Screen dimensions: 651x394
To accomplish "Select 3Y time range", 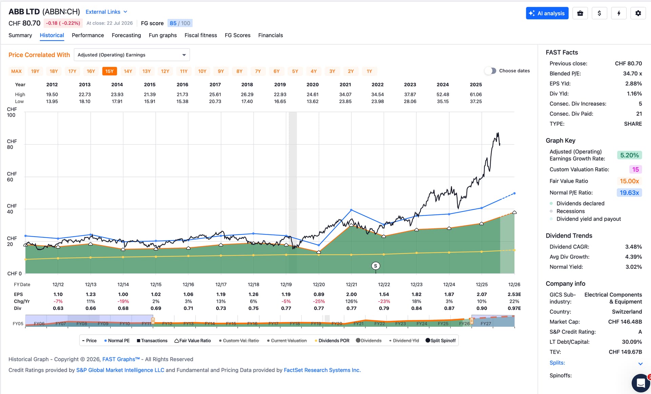I will point(332,71).
